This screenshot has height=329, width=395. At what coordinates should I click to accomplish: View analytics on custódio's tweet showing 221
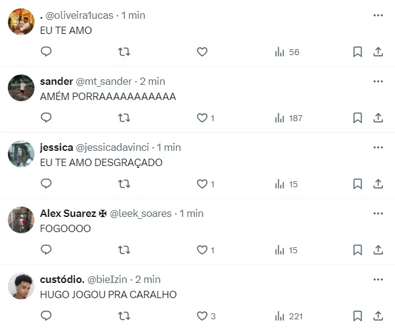(x=289, y=316)
